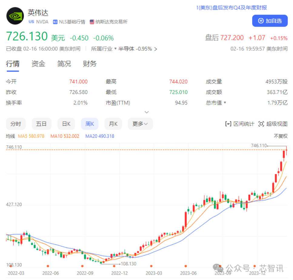Switch to the 财务 tab
Viewport: 293px width, 280px height.
tap(90, 64)
